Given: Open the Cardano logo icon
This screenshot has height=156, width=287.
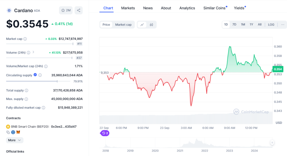Looking at the screenshot, I should pyautogui.click(x=9, y=10).
